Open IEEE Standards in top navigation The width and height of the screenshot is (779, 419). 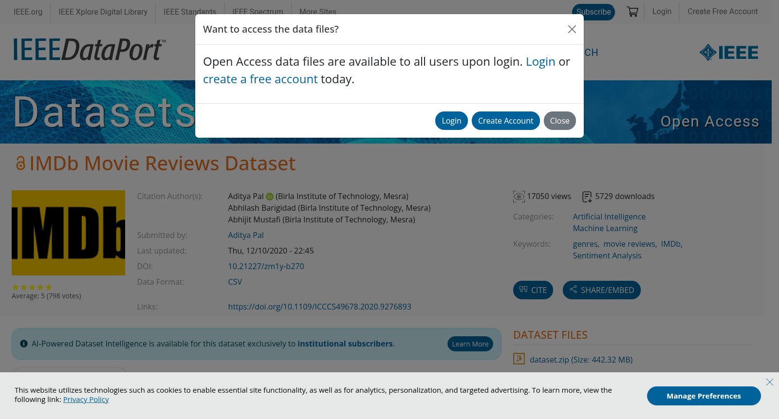[190, 12]
